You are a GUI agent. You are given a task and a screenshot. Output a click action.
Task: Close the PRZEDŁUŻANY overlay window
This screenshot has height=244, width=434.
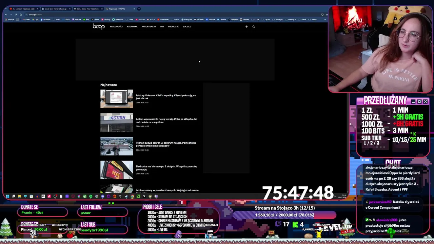click(x=425, y=102)
